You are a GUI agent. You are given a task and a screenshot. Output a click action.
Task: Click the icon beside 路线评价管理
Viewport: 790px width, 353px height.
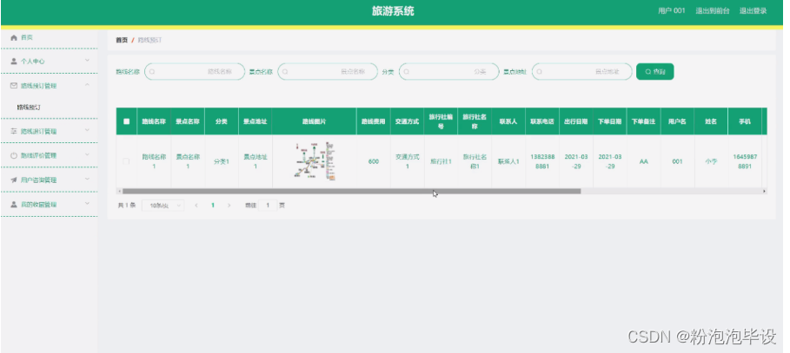[x=14, y=155]
